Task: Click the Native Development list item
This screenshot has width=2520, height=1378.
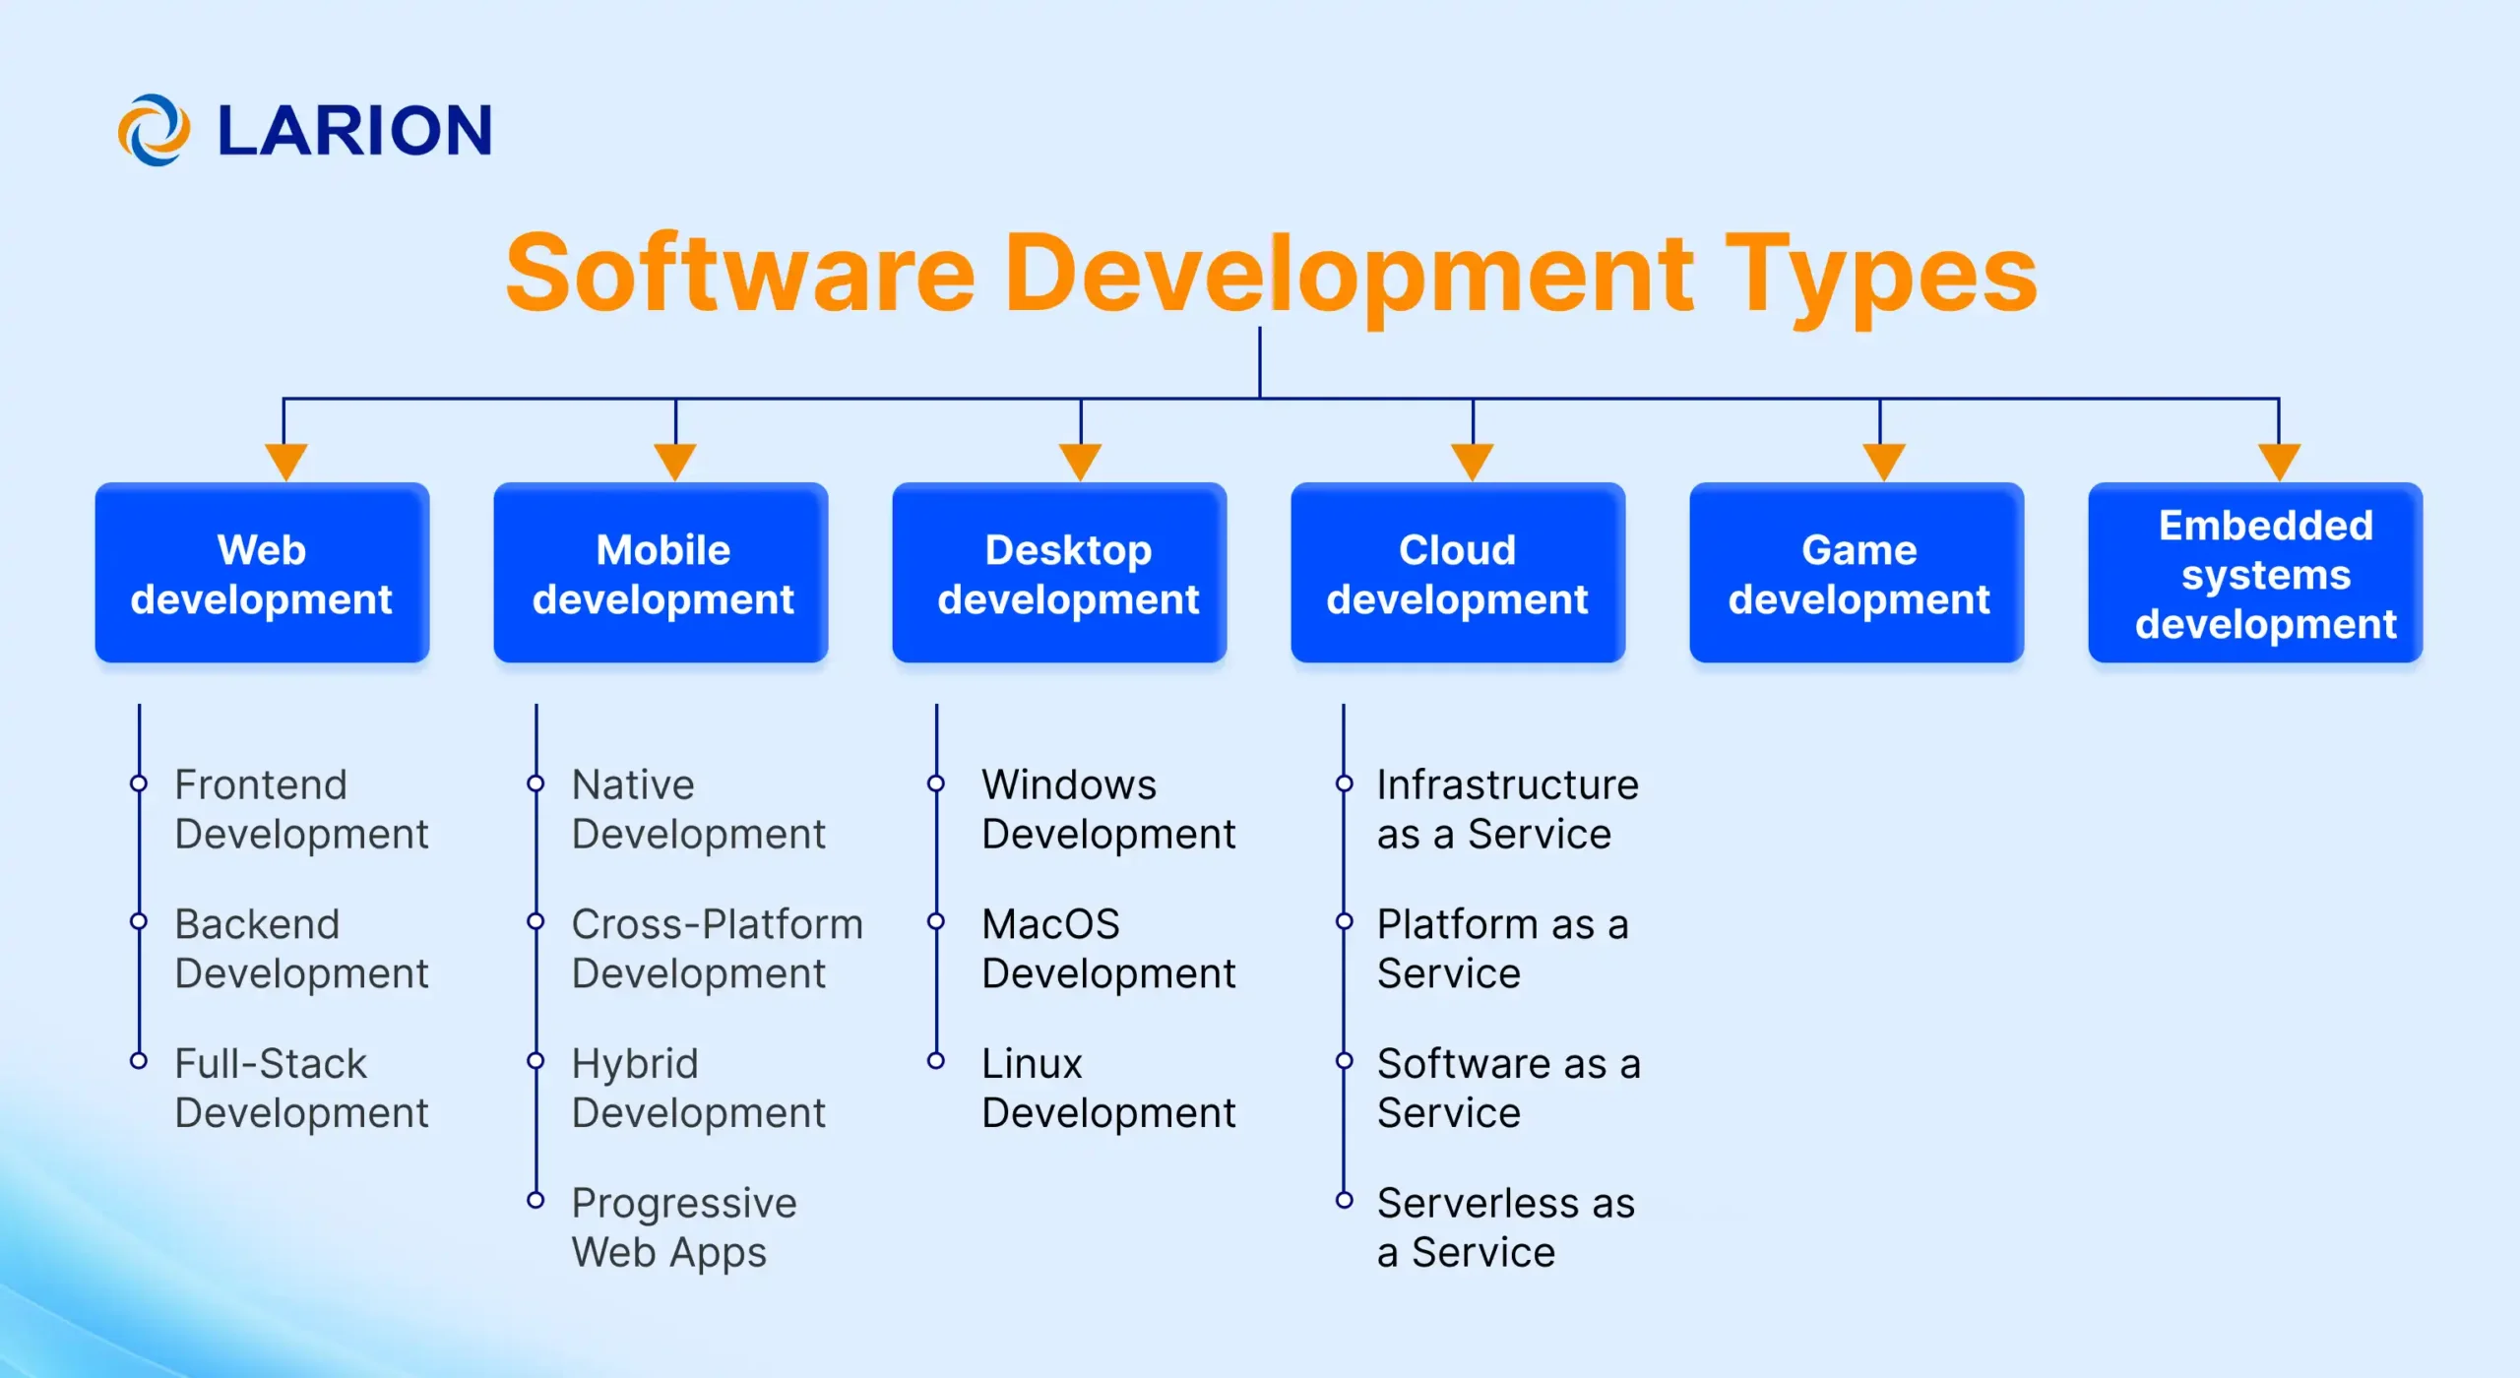Action: point(698,809)
